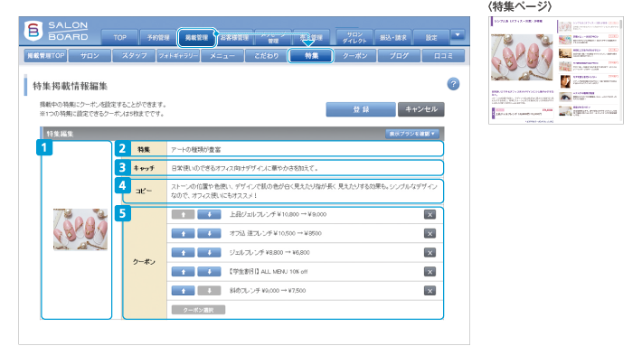Click the 特集掲載情報編集 heading
This screenshot has width=642, height=346.
coord(70,87)
